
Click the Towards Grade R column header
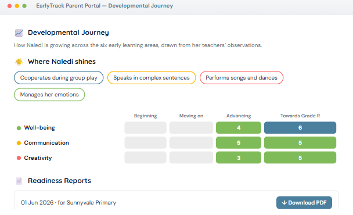click(300, 116)
